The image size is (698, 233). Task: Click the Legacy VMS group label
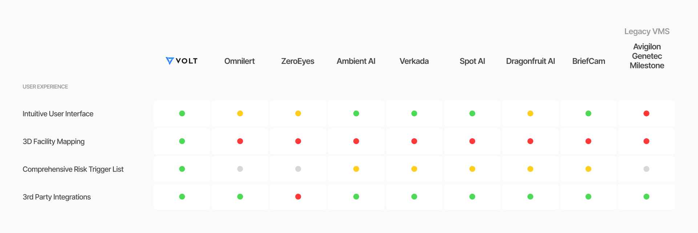click(x=647, y=32)
